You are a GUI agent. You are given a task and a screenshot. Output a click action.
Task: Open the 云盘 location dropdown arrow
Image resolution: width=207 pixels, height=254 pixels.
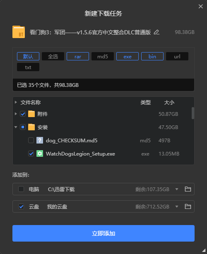point(177,206)
